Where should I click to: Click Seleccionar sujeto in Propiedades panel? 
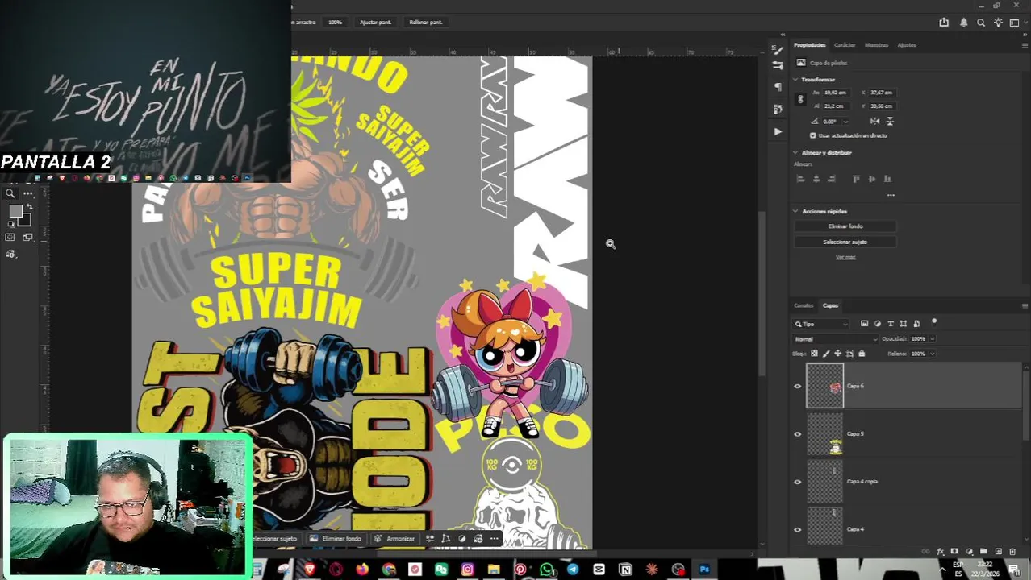pyautogui.click(x=845, y=242)
